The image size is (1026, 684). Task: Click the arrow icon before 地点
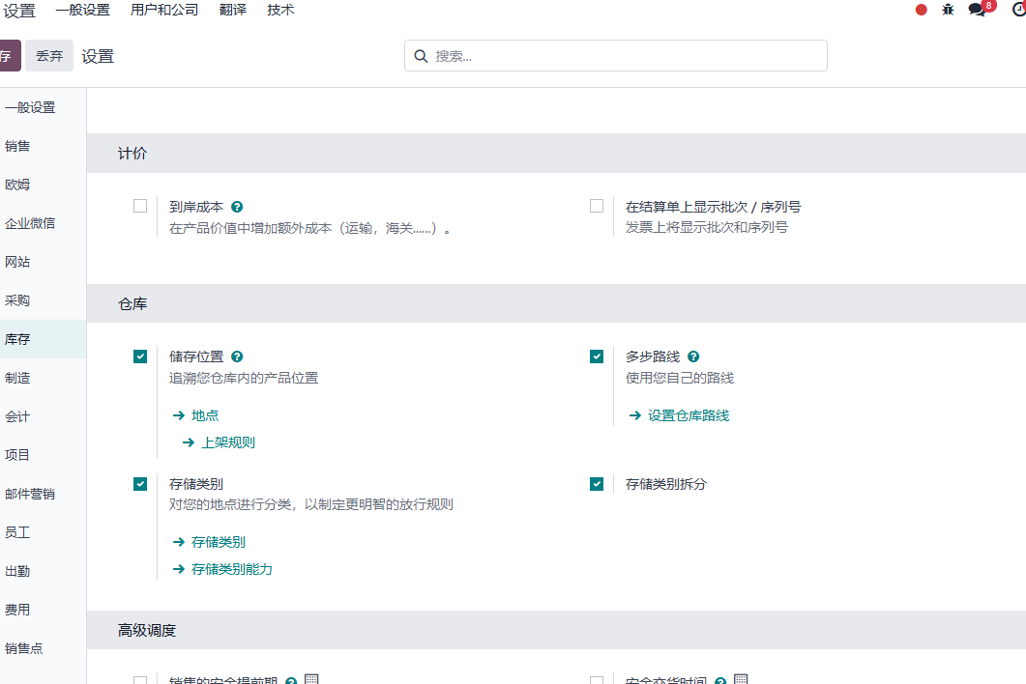tap(179, 415)
